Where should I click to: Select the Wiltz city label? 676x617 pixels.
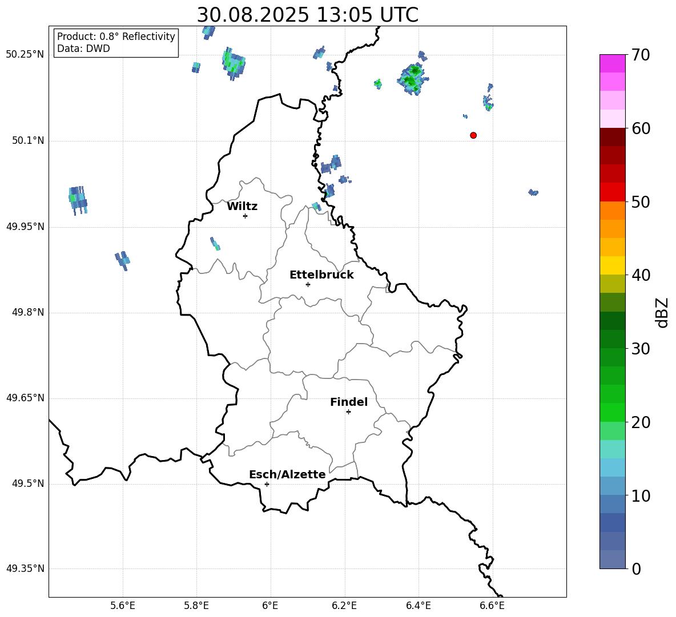[x=242, y=207]
